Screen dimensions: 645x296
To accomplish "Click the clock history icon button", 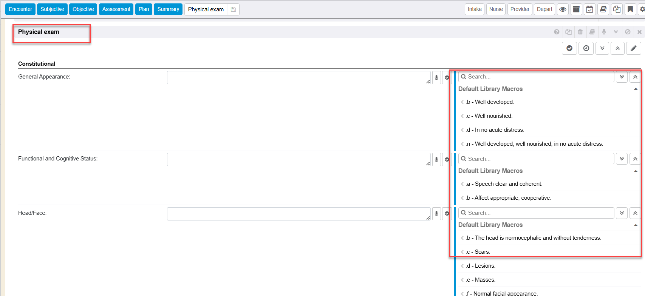I will [x=586, y=48].
